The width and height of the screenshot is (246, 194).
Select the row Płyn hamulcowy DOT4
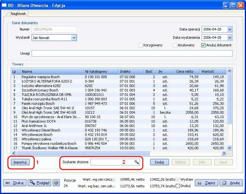(119, 121)
